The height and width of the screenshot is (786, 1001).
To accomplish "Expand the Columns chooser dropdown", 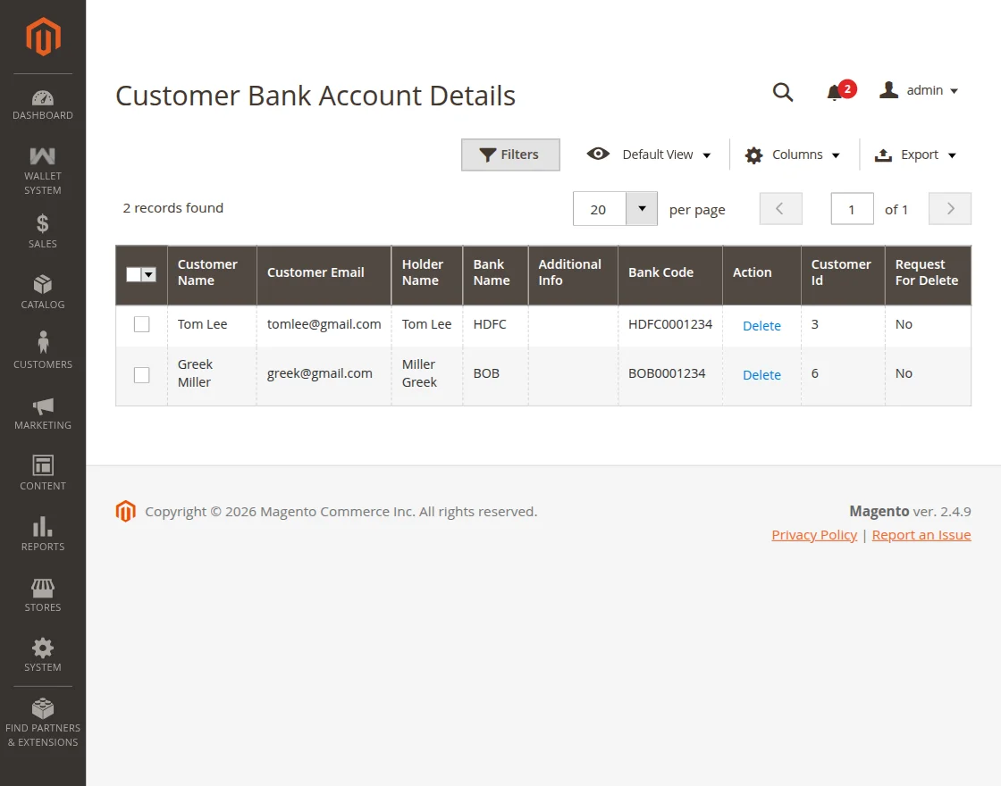I will (792, 155).
